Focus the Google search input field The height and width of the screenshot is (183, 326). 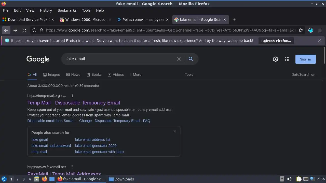120,59
